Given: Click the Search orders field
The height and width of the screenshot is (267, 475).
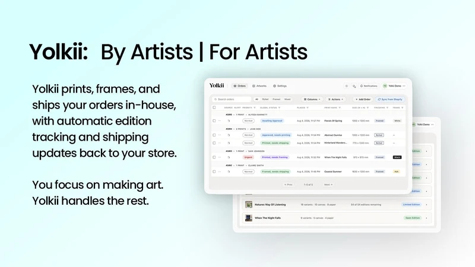Looking at the screenshot, I should click(232, 99).
